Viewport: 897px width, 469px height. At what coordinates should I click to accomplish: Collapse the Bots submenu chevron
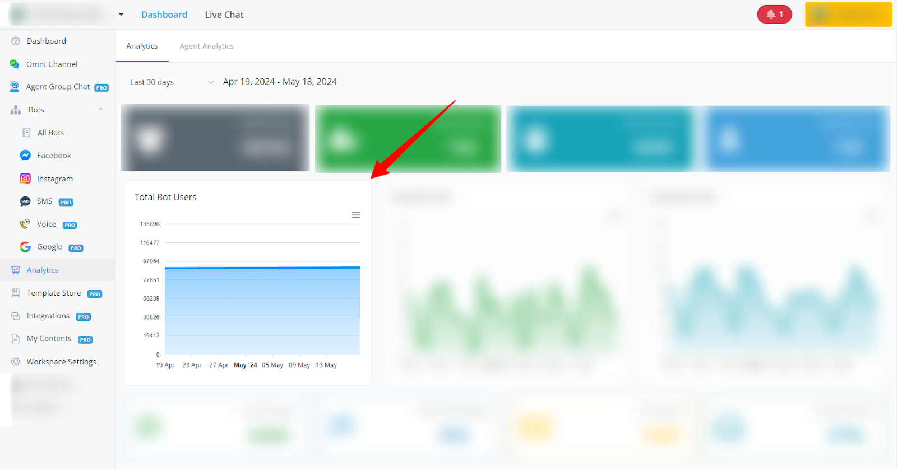pos(101,109)
